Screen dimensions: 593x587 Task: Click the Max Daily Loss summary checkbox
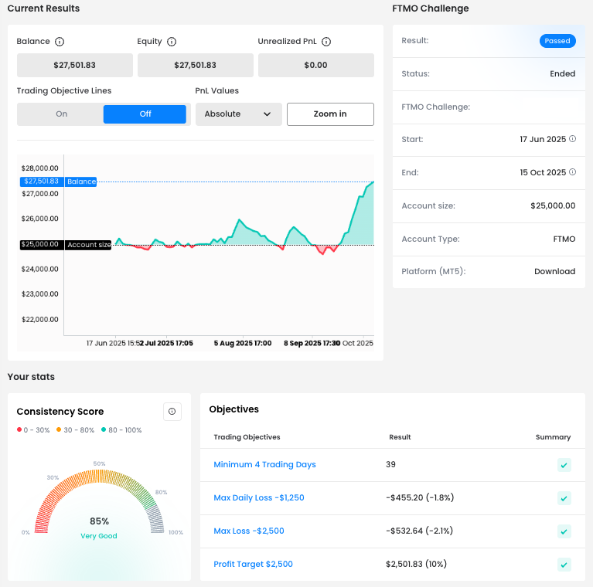point(564,498)
